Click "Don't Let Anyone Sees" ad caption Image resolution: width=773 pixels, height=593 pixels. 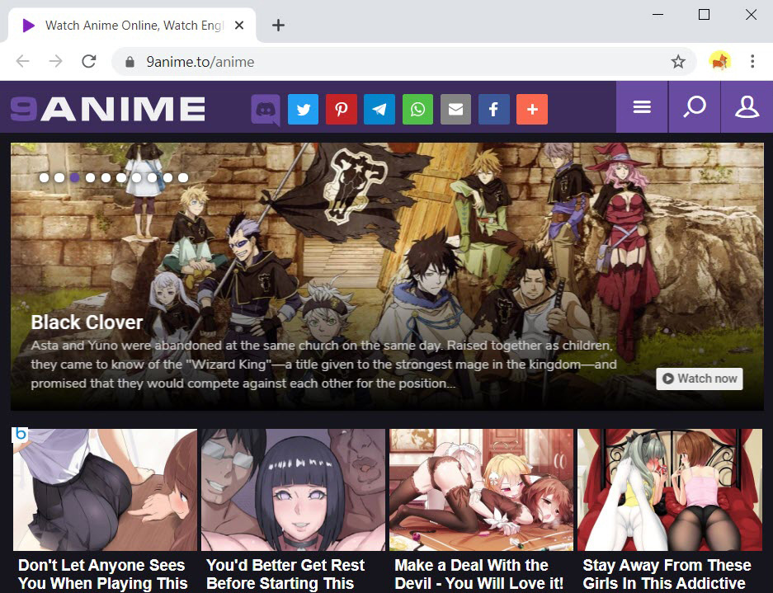(102, 574)
